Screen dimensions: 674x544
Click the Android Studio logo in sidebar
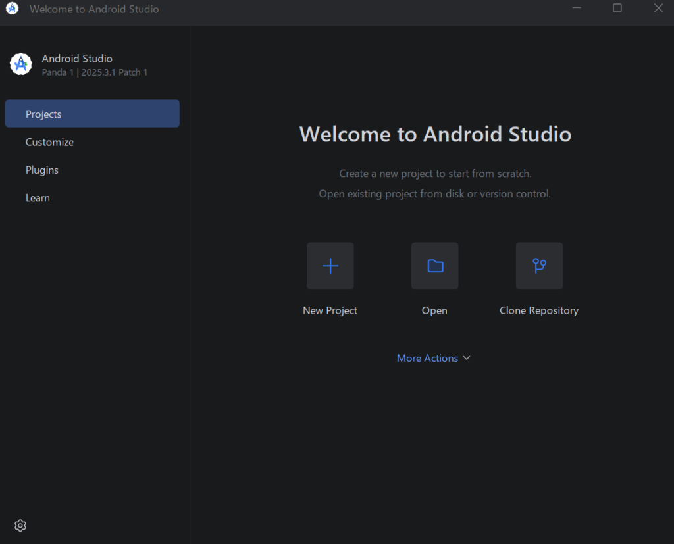[21, 64]
